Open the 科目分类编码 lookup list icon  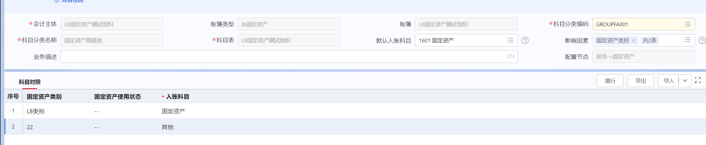click(687, 24)
